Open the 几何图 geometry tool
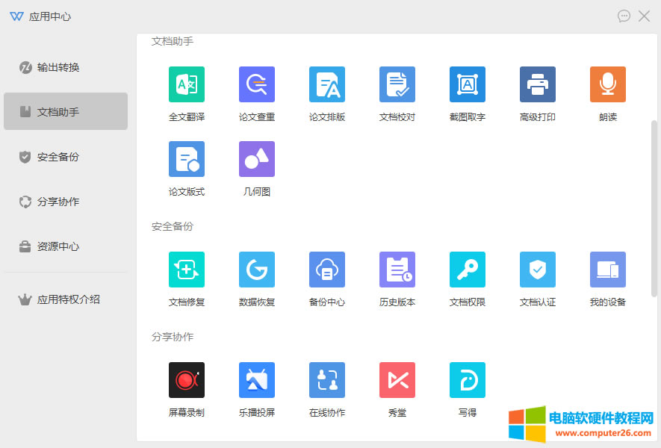The image size is (661, 448). (257, 160)
